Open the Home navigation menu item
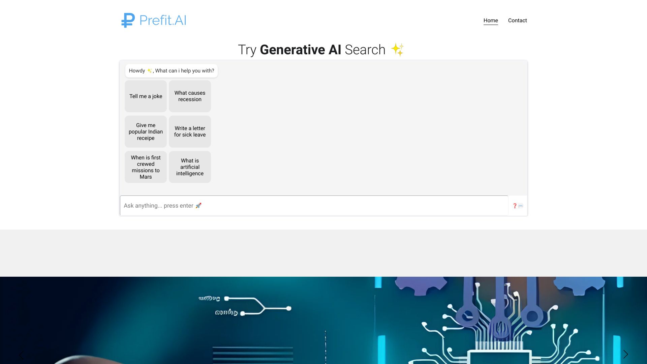Image resolution: width=647 pixels, height=364 pixels. [491, 21]
